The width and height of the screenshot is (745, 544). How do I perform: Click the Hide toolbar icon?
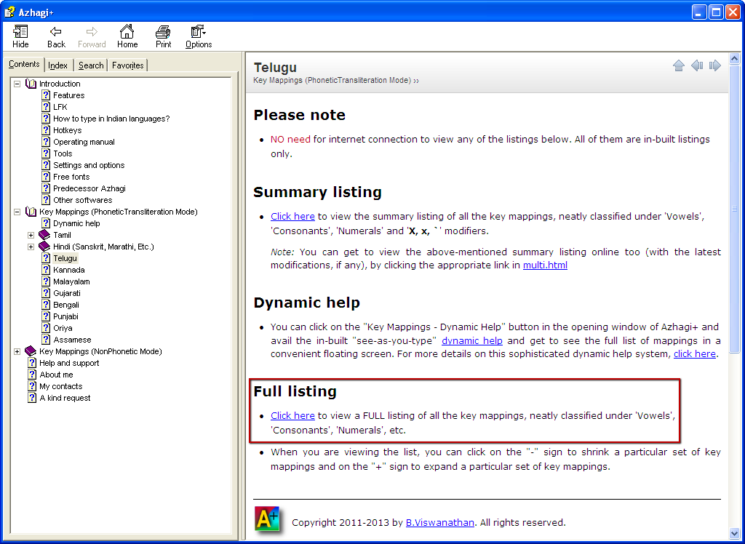coord(20,36)
